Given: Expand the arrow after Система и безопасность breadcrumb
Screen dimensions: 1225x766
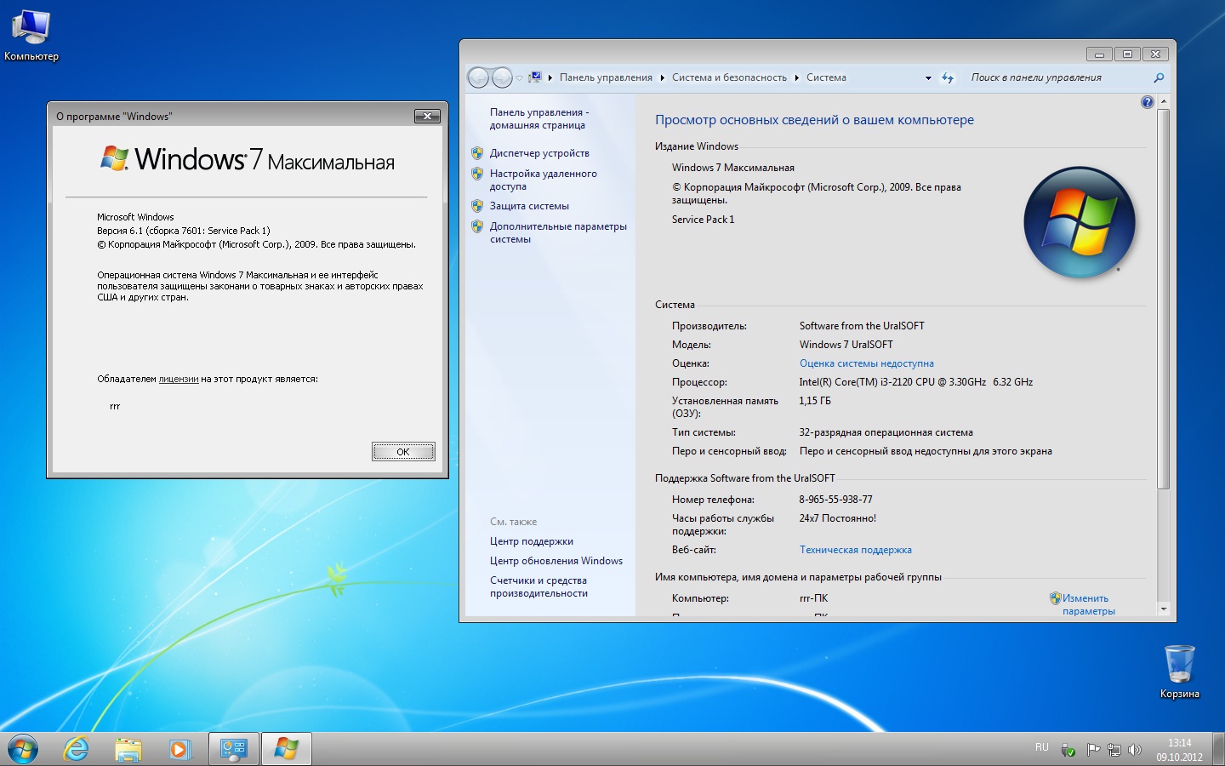Looking at the screenshot, I should (x=797, y=77).
